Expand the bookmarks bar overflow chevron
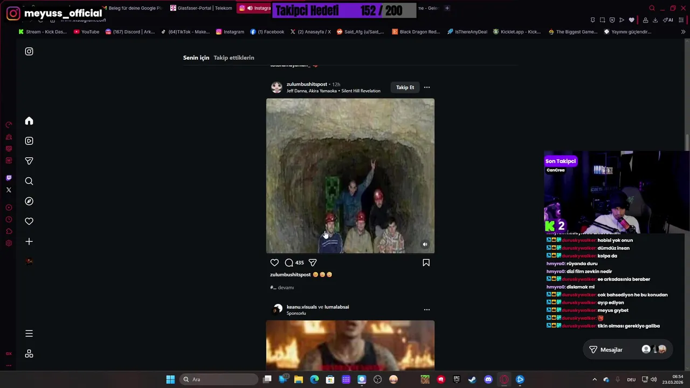The height and width of the screenshot is (388, 690). tap(683, 32)
